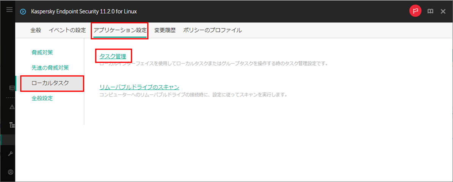
Task: Open the user account icon in dark sidebar
Action: pos(11,172)
